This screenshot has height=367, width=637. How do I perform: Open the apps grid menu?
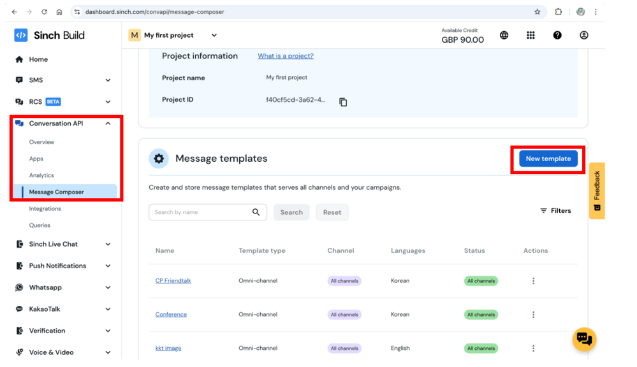point(531,36)
